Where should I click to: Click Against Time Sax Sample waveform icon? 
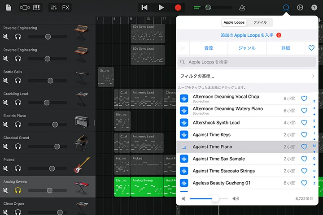pyautogui.click(x=184, y=159)
